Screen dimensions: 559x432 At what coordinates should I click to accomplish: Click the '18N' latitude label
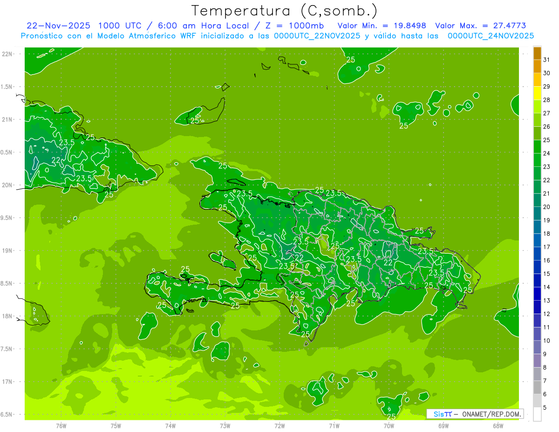(7, 316)
